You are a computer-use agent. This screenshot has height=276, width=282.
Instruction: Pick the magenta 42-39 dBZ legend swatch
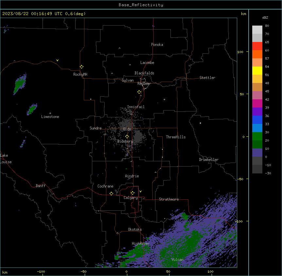257,103
